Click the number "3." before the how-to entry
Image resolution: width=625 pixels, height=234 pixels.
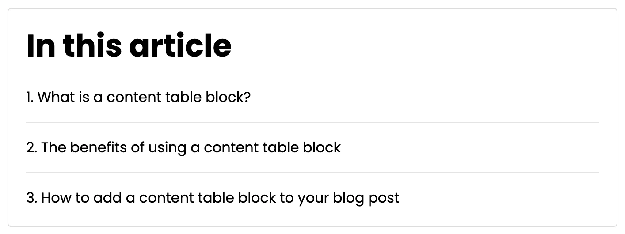pyautogui.click(x=31, y=197)
